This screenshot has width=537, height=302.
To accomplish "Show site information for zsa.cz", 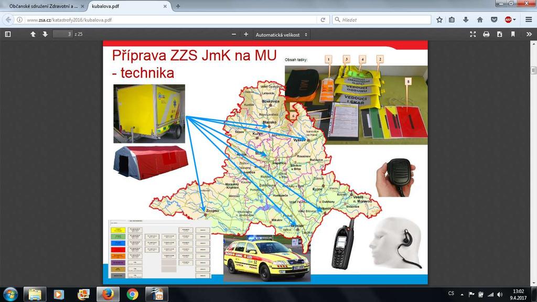I will coord(20,20).
